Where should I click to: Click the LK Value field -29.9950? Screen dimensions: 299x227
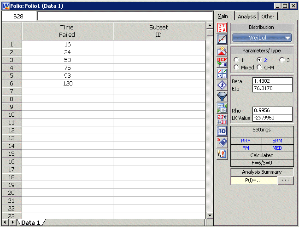[x=272, y=118]
